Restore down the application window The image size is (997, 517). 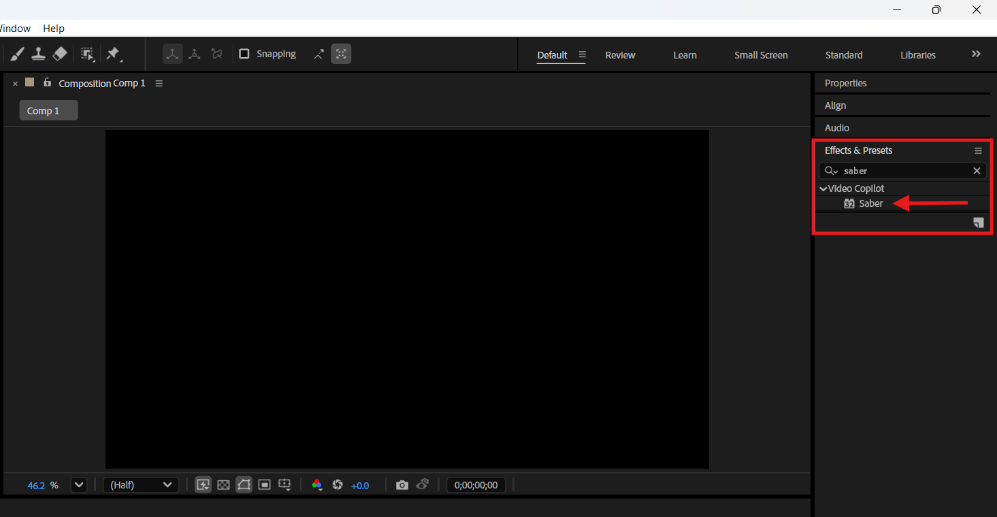[x=936, y=10]
